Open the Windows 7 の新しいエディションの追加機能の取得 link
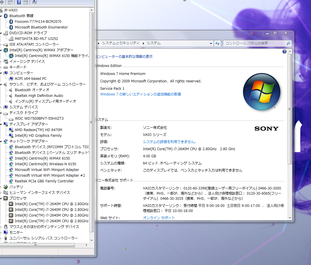 pyautogui.click(x=140, y=94)
